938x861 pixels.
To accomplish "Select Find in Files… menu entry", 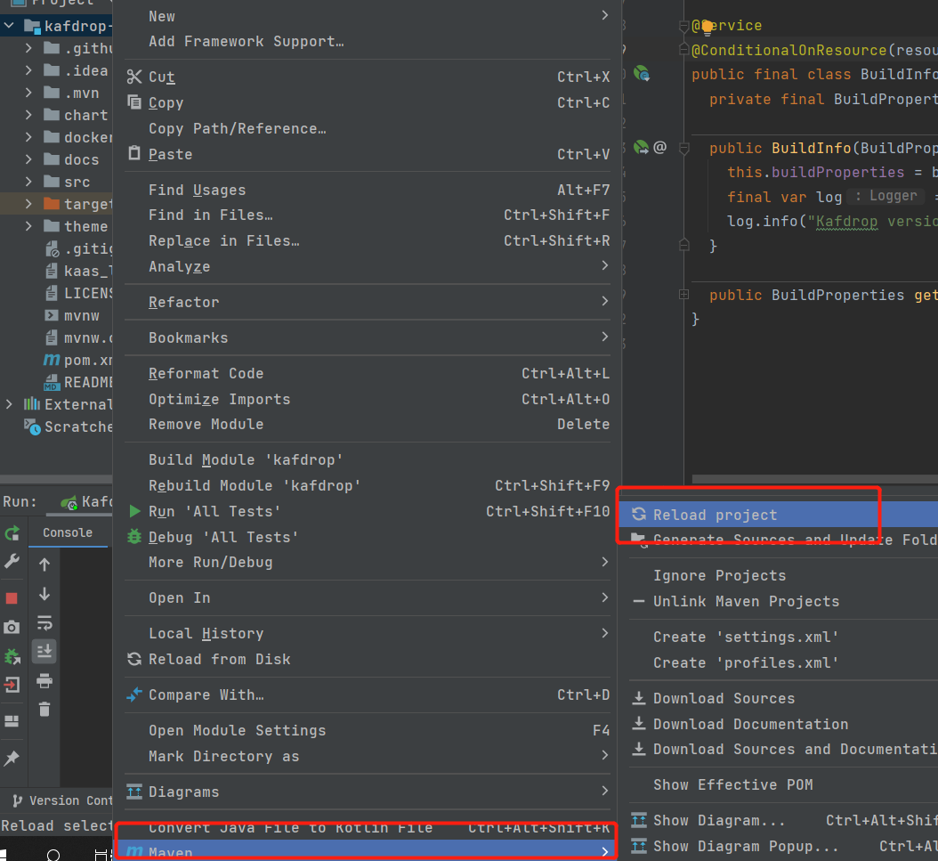I will (x=368, y=215).
